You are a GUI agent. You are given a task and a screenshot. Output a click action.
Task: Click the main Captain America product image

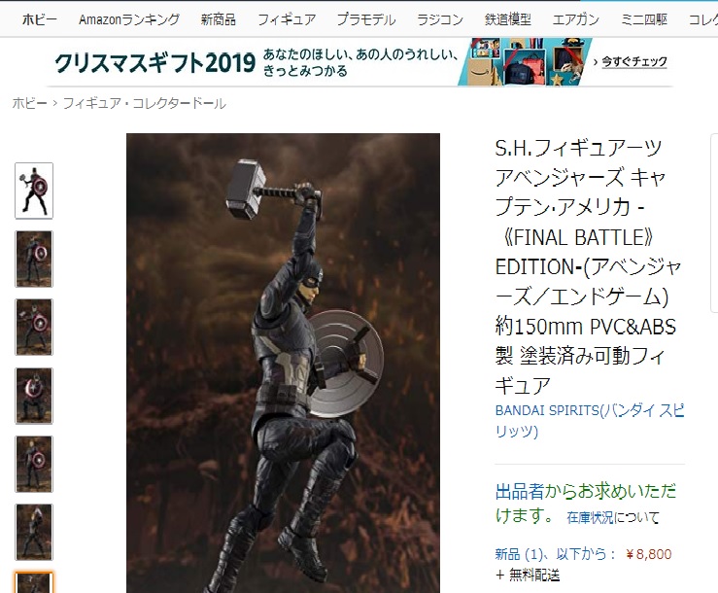tap(283, 363)
